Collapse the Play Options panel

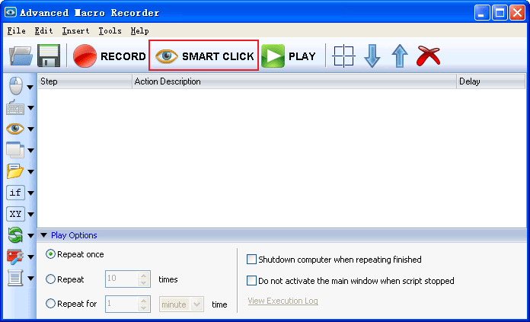click(43, 235)
